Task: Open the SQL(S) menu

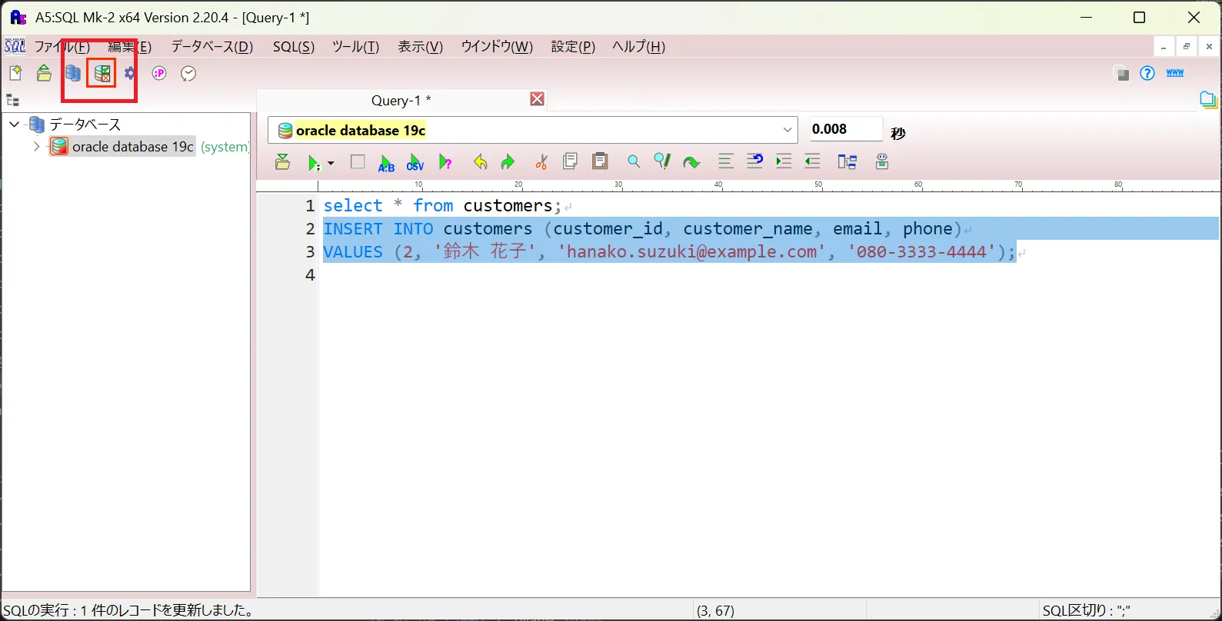Action: pos(294,47)
